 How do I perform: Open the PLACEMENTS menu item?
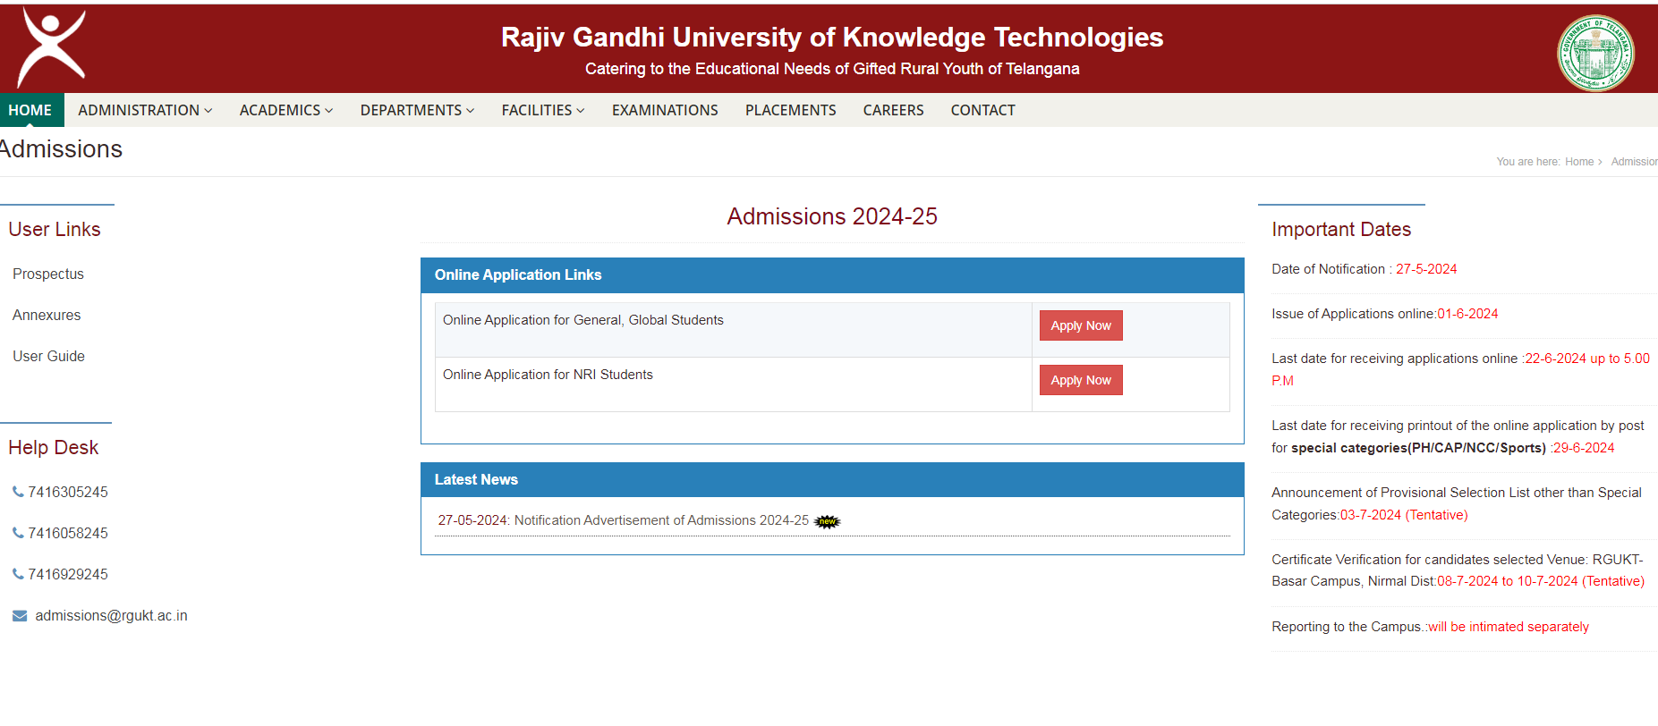791,110
